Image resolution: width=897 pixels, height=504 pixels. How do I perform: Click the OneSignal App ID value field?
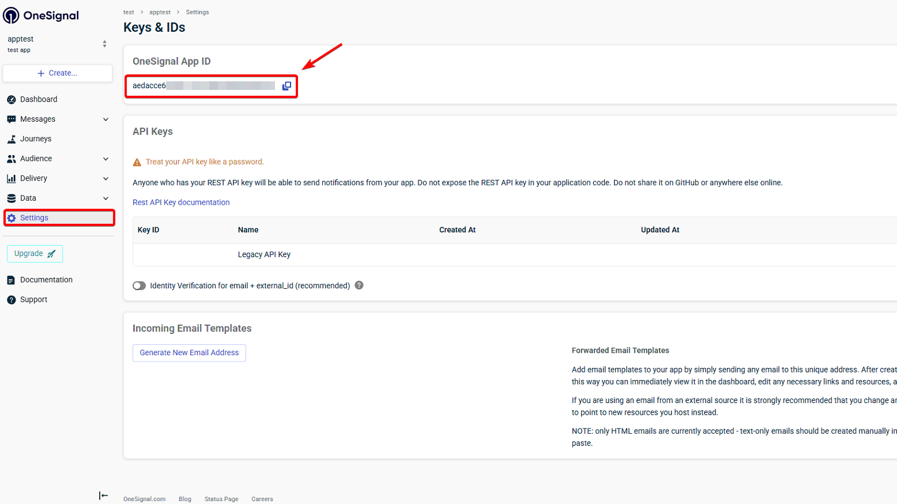[203, 86]
